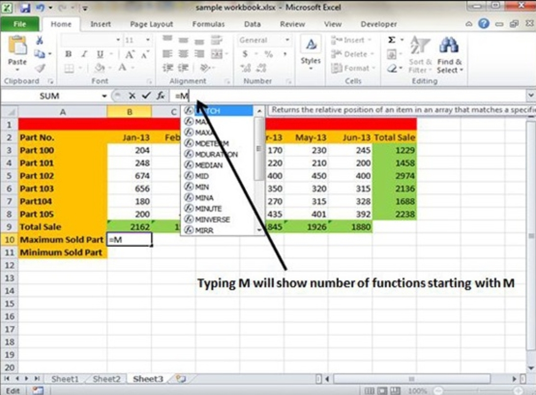Screen dimensions: 536x395
Task: Click the Excel Help question icon
Action: (x=484, y=23)
